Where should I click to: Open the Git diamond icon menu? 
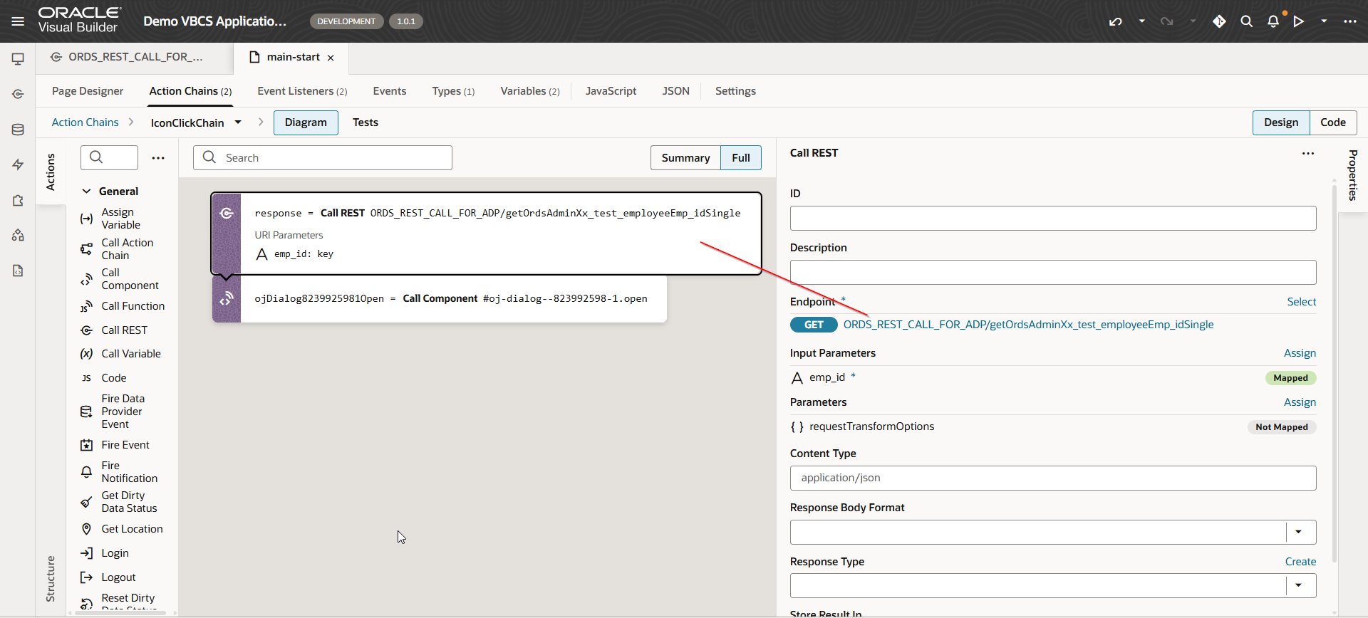tap(1219, 21)
